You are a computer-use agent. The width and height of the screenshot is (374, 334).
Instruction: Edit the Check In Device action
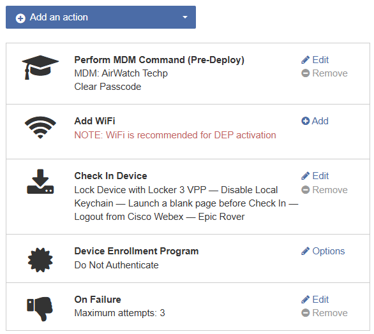point(315,176)
